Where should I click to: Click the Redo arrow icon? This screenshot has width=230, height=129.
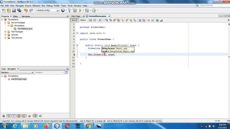pos(31,10)
